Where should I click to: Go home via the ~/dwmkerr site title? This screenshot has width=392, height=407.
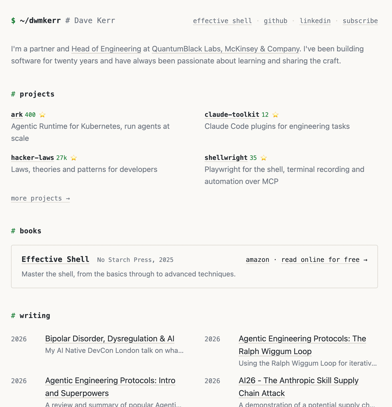pyautogui.click(x=40, y=21)
